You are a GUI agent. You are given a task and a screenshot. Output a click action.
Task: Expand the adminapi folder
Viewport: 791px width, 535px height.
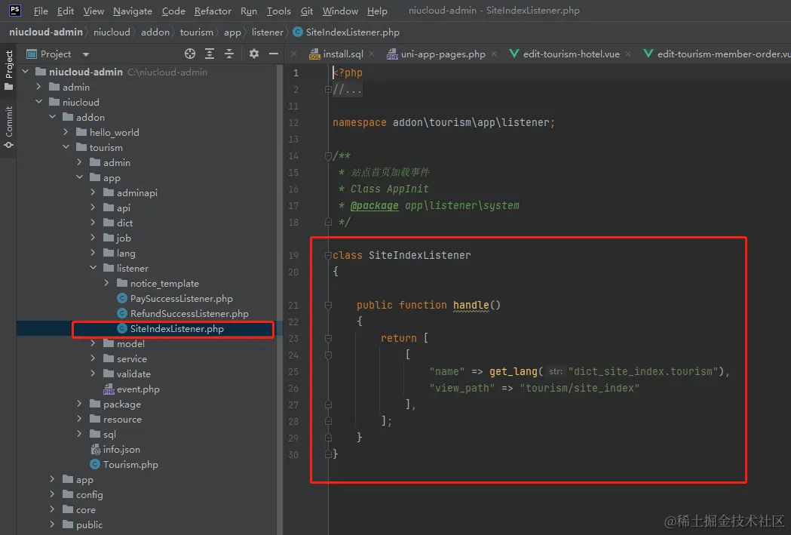pos(94,192)
